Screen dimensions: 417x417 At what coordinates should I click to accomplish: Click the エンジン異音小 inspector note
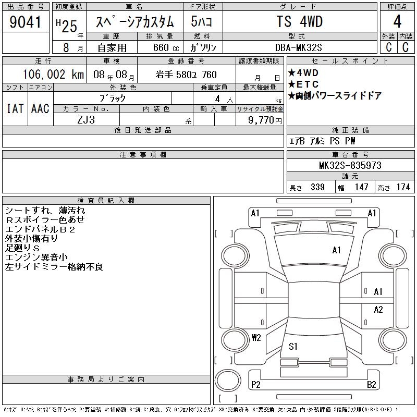click(x=36, y=257)
